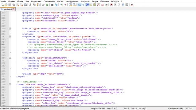Viewport: 196px width, 110px height.
Task: Toggle synchronized horizontal scrolling
Action: tap(74, 5)
